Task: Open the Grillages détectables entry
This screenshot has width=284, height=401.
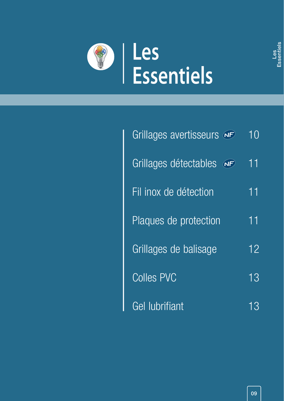Action: pos(174,164)
